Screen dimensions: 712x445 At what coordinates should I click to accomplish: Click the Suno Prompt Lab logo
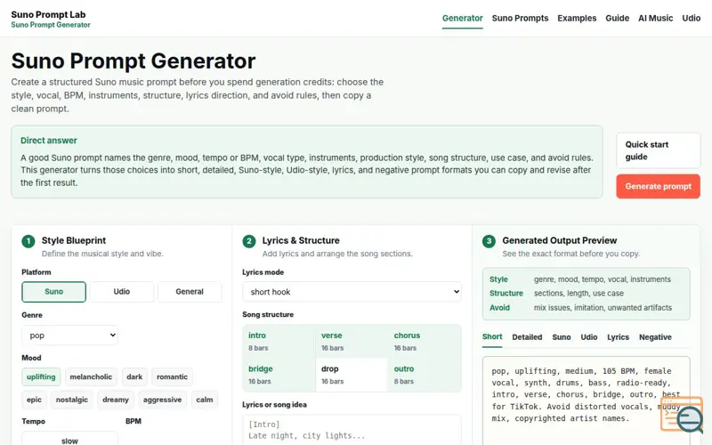[x=48, y=14]
